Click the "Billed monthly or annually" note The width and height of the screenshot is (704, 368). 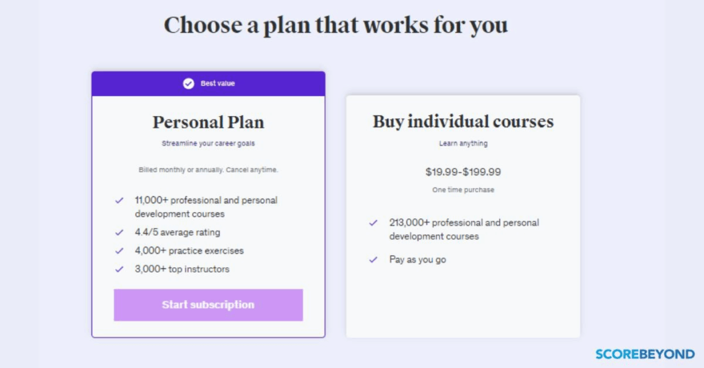pos(208,170)
